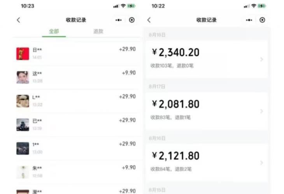Switch to the 退款 tab
This screenshot has width=284, height=194.
tap(98, 31)
